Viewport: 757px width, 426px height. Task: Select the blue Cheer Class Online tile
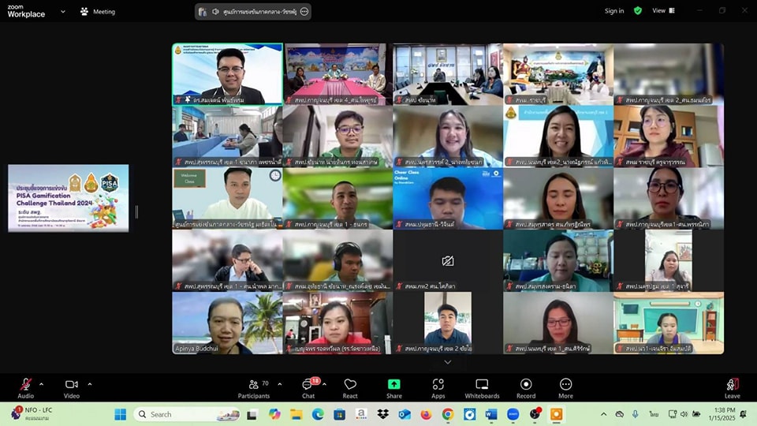[448, 199]
